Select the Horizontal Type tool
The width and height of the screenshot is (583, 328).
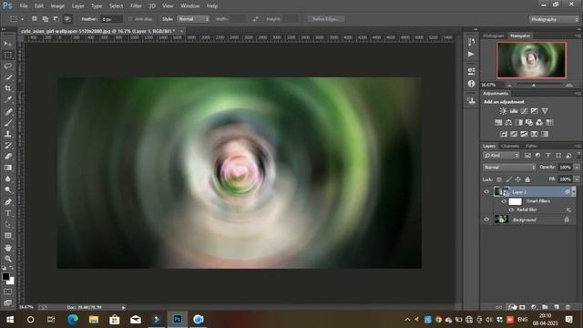coord(8,213)
